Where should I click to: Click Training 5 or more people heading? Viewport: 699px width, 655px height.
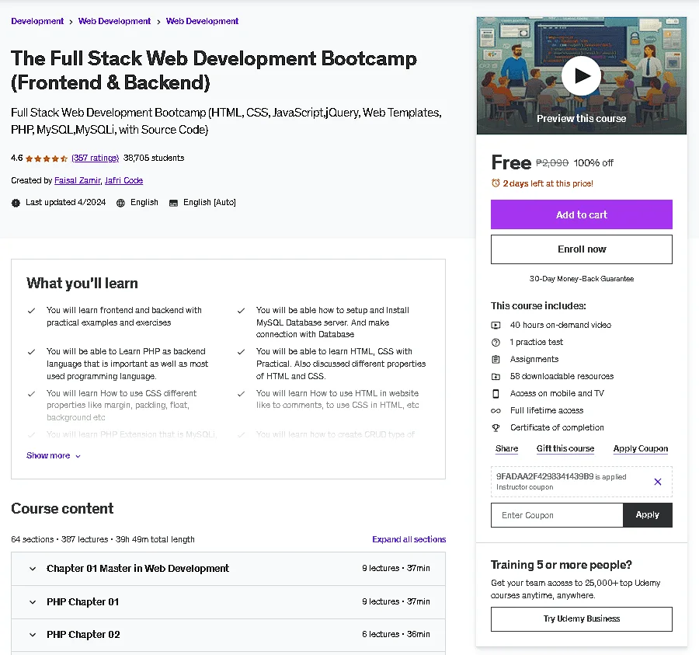[562, 565]
